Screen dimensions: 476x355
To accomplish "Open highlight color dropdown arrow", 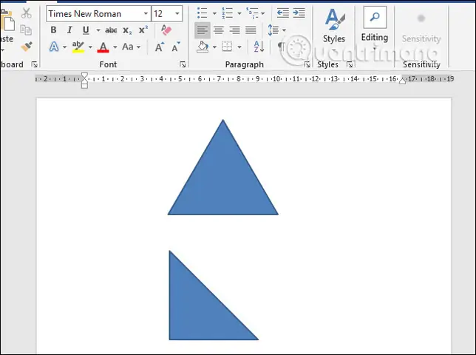I will [x=90, y=47].
